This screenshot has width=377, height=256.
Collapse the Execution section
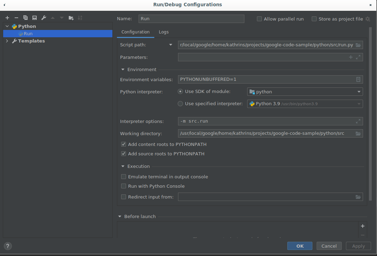point(123,166)
